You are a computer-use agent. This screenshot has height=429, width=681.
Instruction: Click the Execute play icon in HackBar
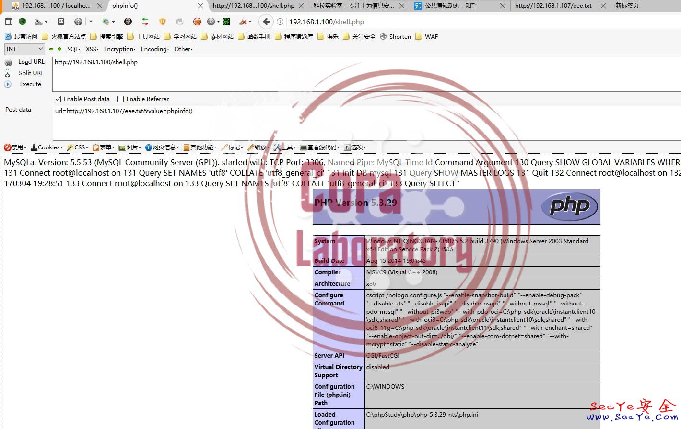click(8, 84)
